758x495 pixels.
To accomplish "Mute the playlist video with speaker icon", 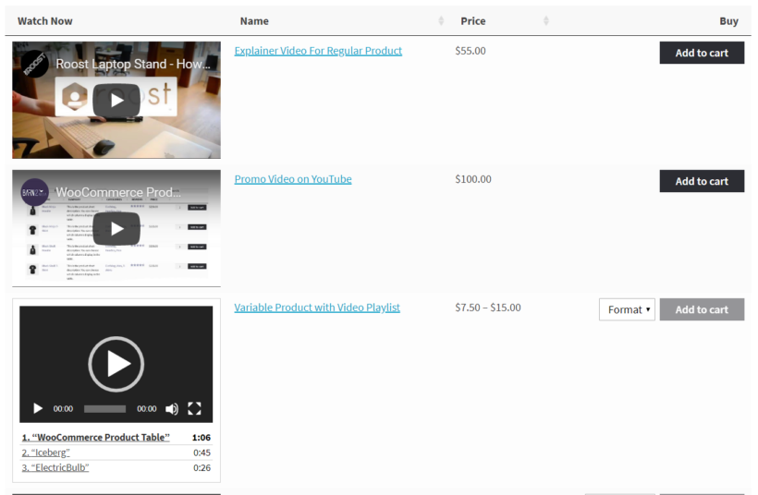I will 172,409.
